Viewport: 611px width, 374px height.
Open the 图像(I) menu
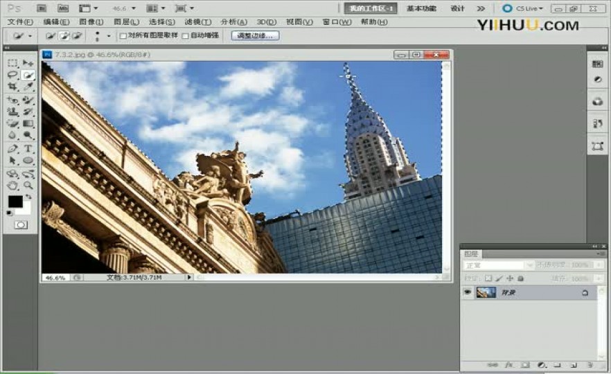(91, 22)
